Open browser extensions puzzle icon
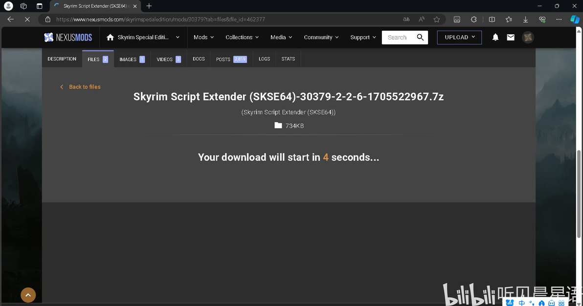This screenshot has width=583, height=306. click(473, 20)
